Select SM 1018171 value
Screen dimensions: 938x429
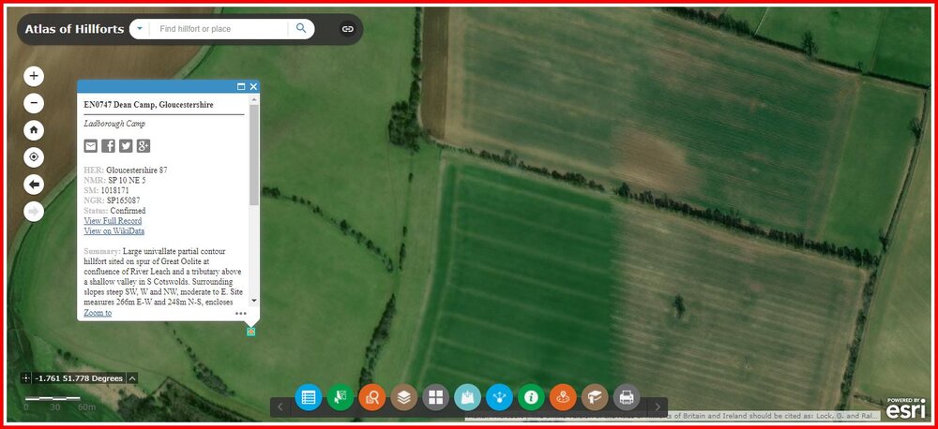click(x=113, y=190)
